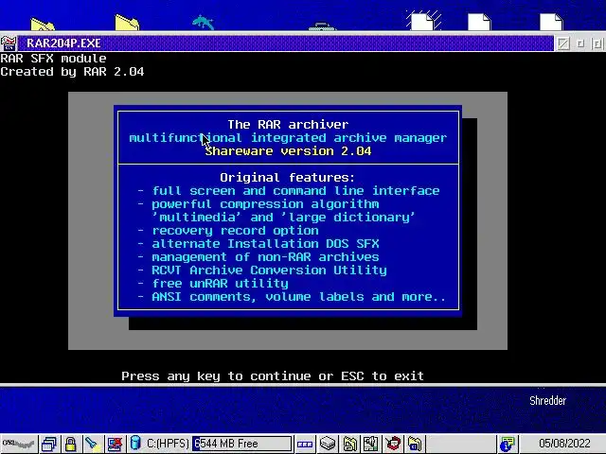Select the briefcase desktop icon
The height and width of the screenshot is (454, 606).
point(322,26)
